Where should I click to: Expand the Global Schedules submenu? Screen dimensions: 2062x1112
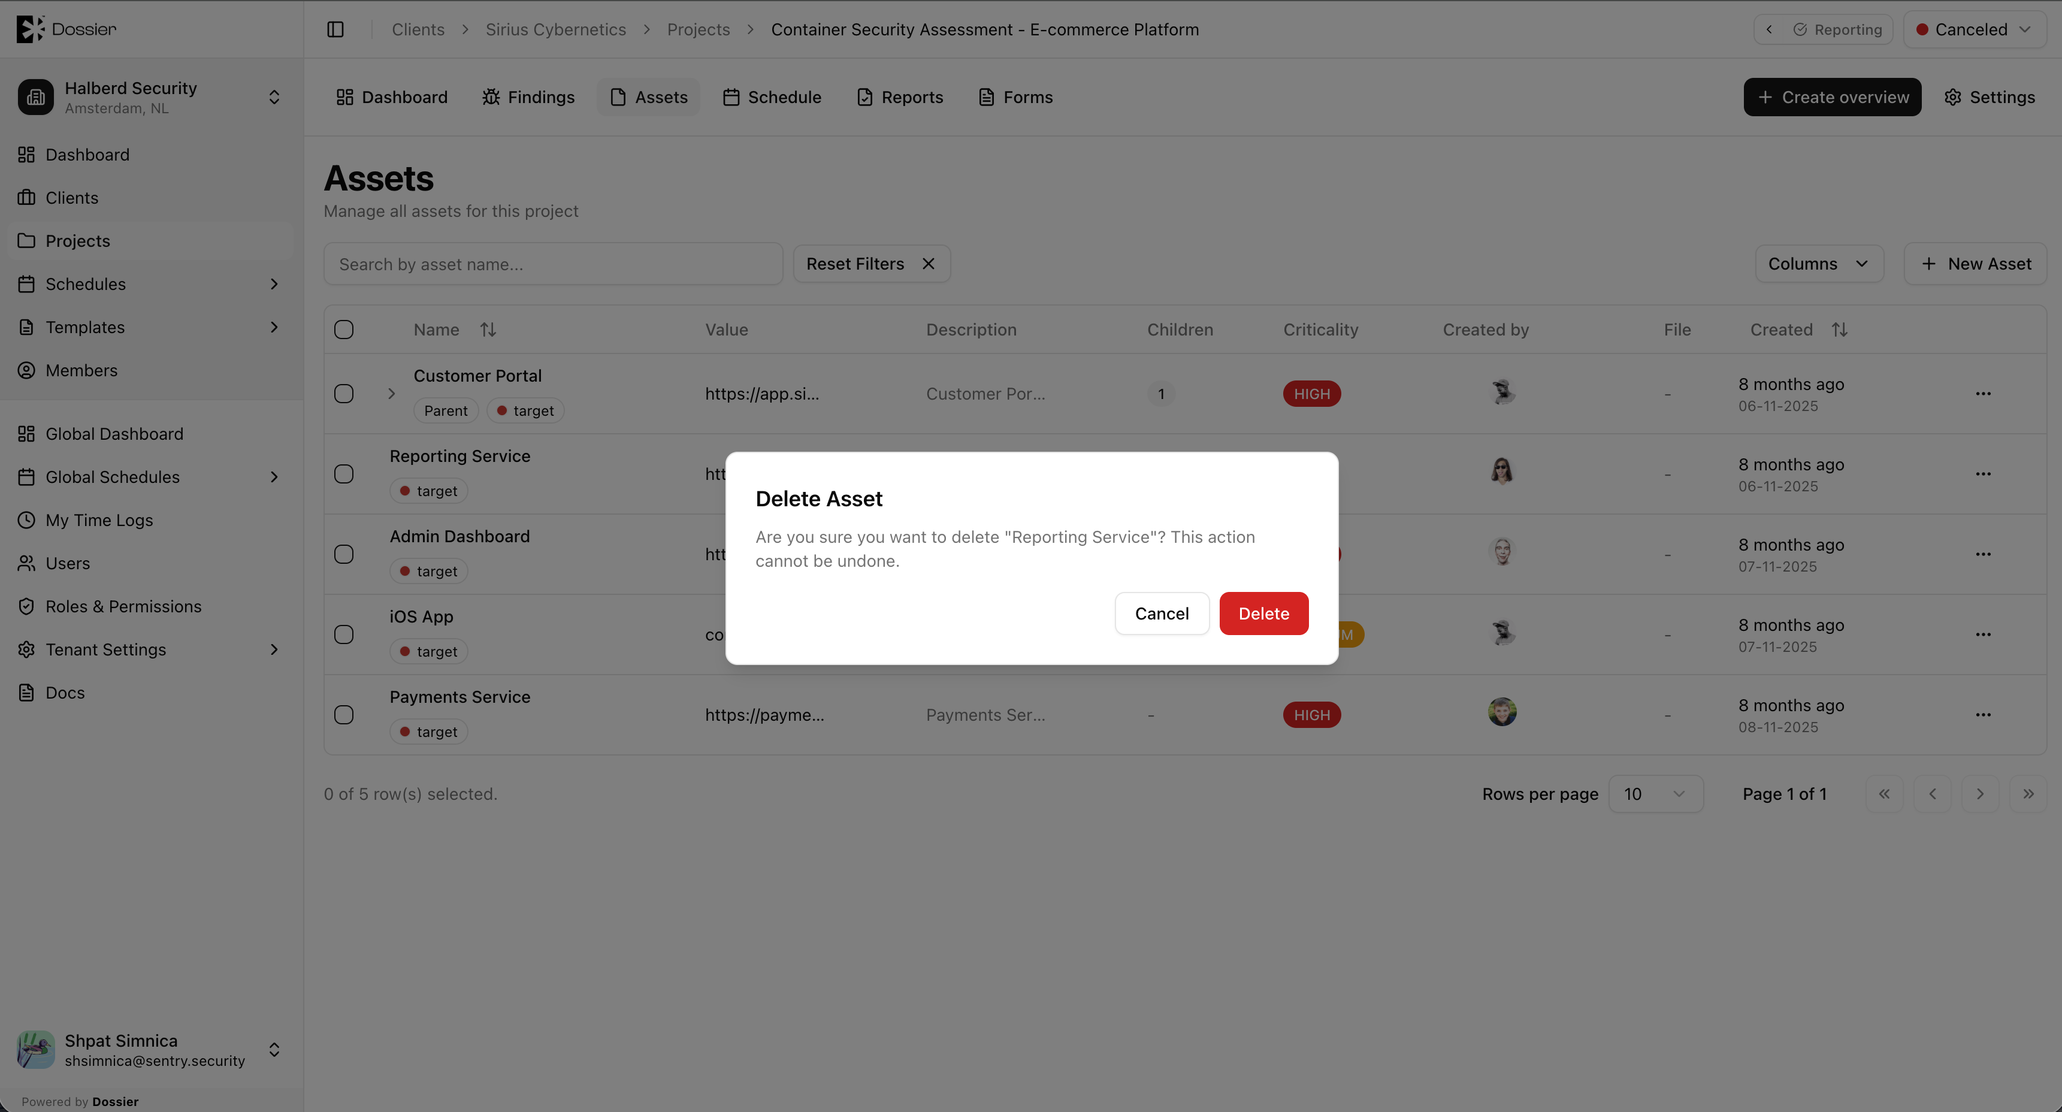274,477
